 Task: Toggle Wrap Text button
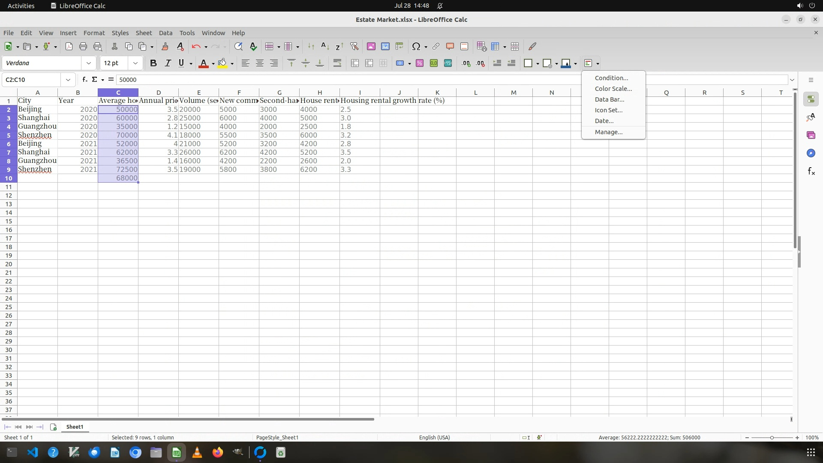point(337,63)
